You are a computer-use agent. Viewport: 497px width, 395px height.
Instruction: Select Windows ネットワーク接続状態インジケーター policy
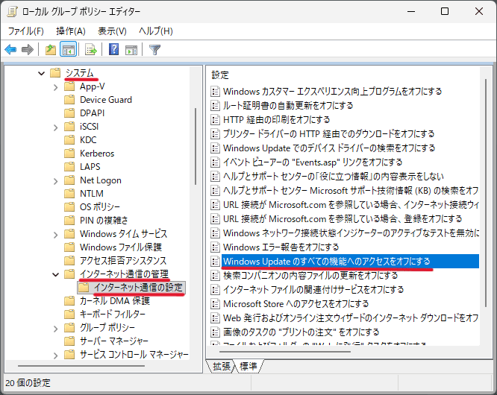pos(351,233)
